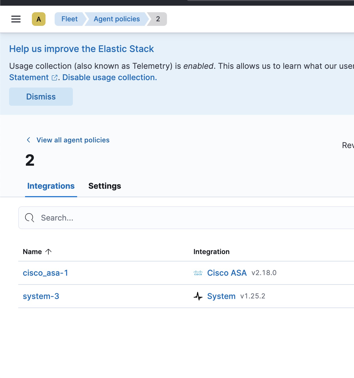Click the chevron after Agent policies breadcrumb
354x378 pixels.
click(149, 19)
